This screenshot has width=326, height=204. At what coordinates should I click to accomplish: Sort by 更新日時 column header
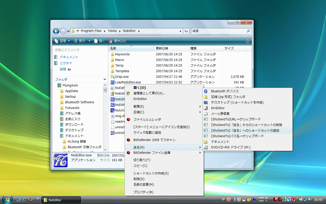tap(172, 48)
